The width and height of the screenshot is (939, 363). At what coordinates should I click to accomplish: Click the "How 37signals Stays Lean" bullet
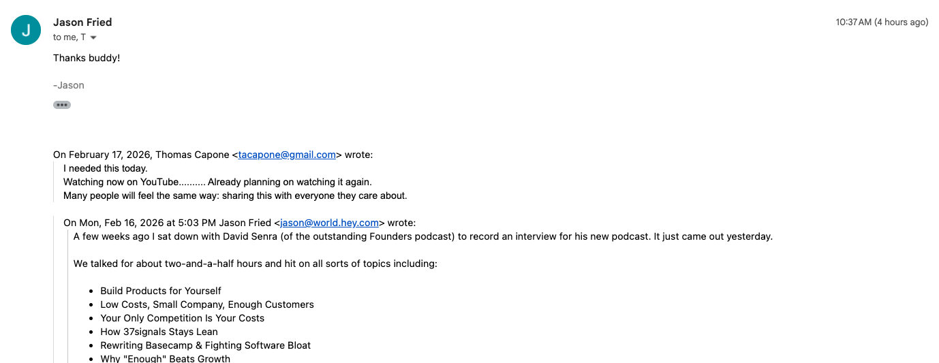(x=159, y=332)
